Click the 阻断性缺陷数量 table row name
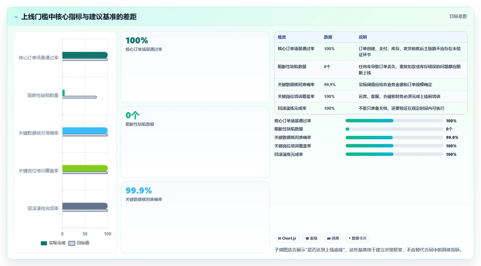 292,67
